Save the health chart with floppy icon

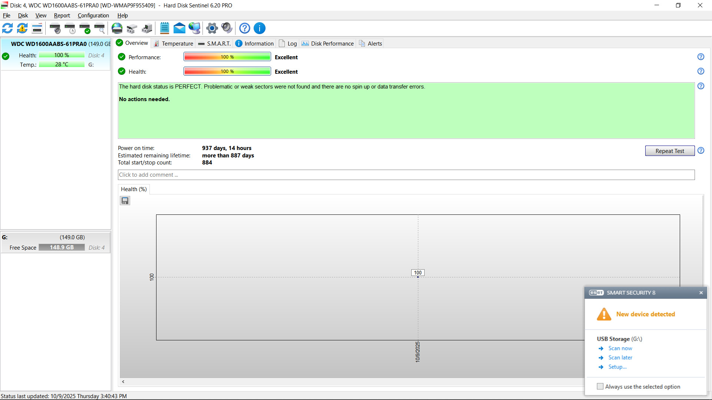(125, 201)
